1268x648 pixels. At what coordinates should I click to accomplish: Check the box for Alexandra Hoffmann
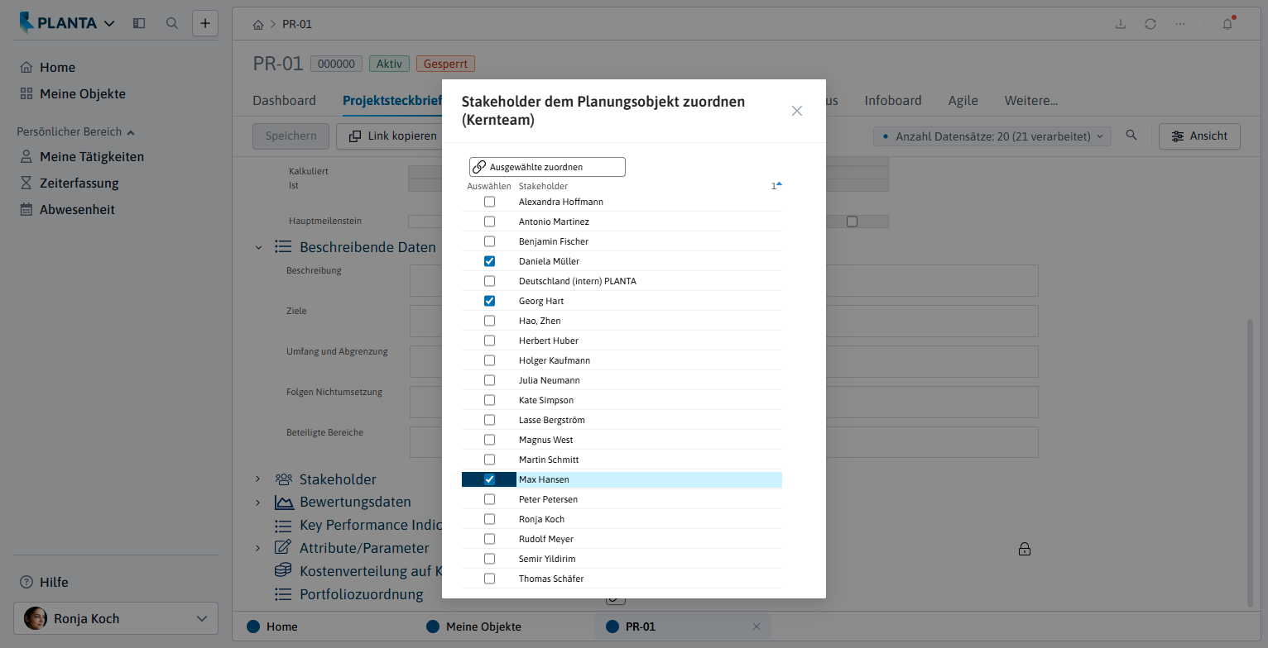tap(489, 202)
